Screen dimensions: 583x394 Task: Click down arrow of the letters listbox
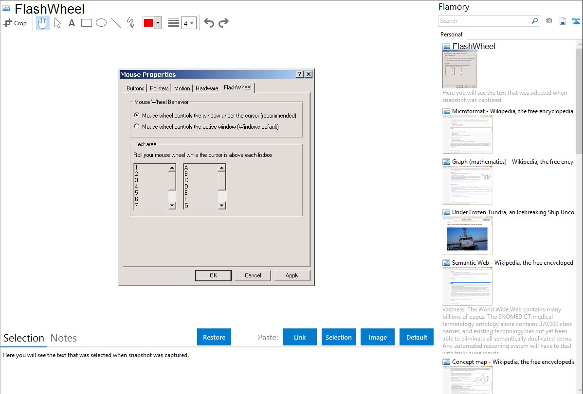(221, 206)
